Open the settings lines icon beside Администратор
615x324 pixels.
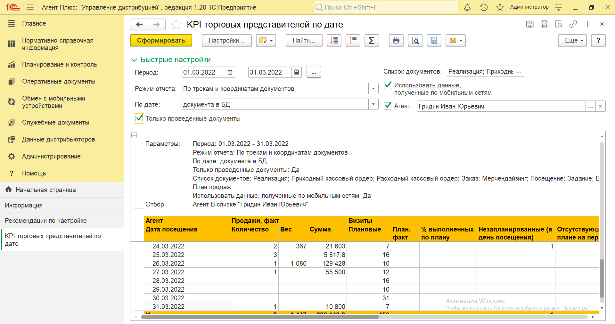[559, 7]
